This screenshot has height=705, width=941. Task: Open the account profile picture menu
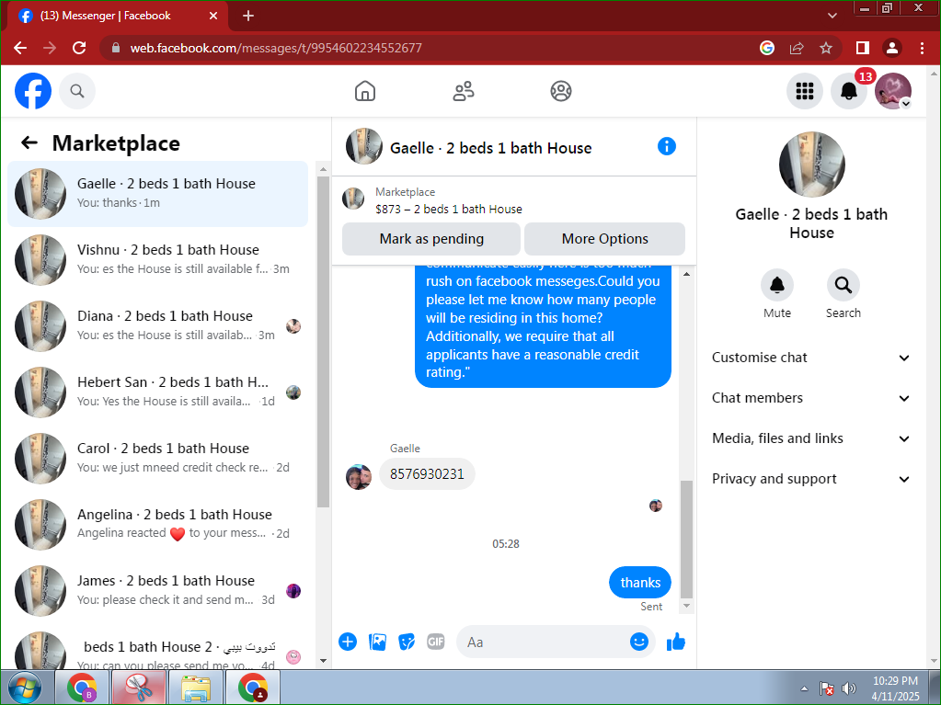893,91
